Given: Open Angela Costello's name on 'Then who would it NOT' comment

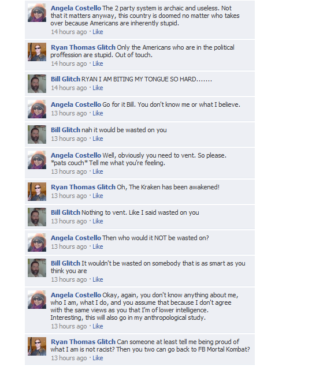Looking at the screenshot, I should tap(76, 238).
